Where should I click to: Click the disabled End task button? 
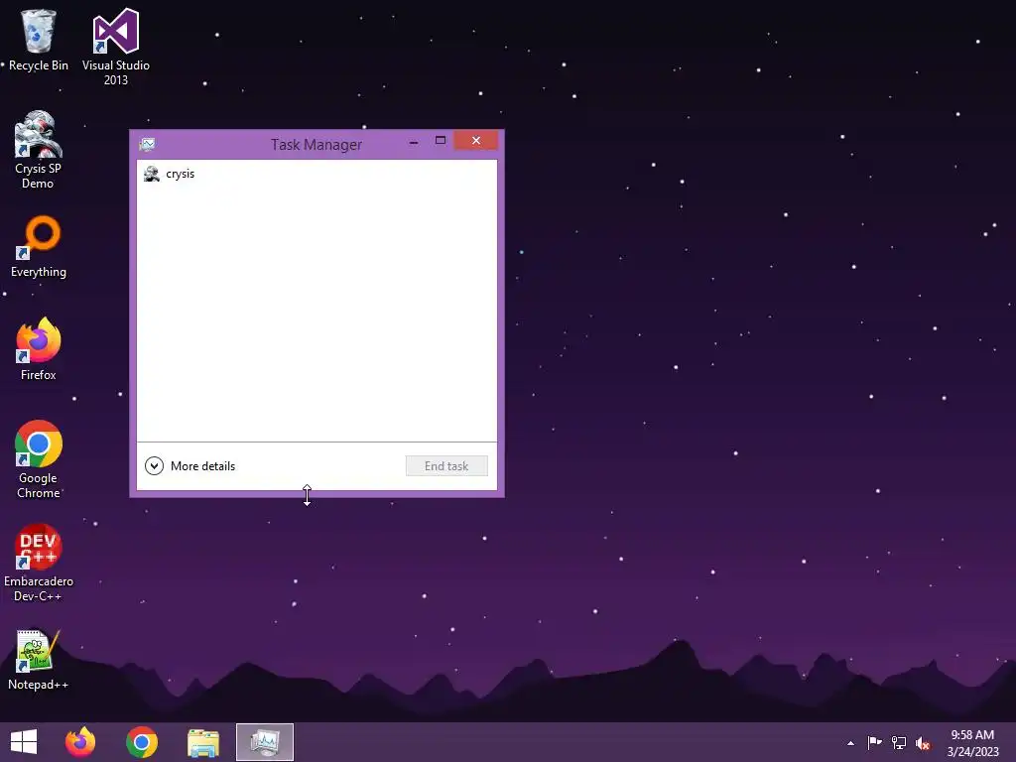(x=446, y=466)
